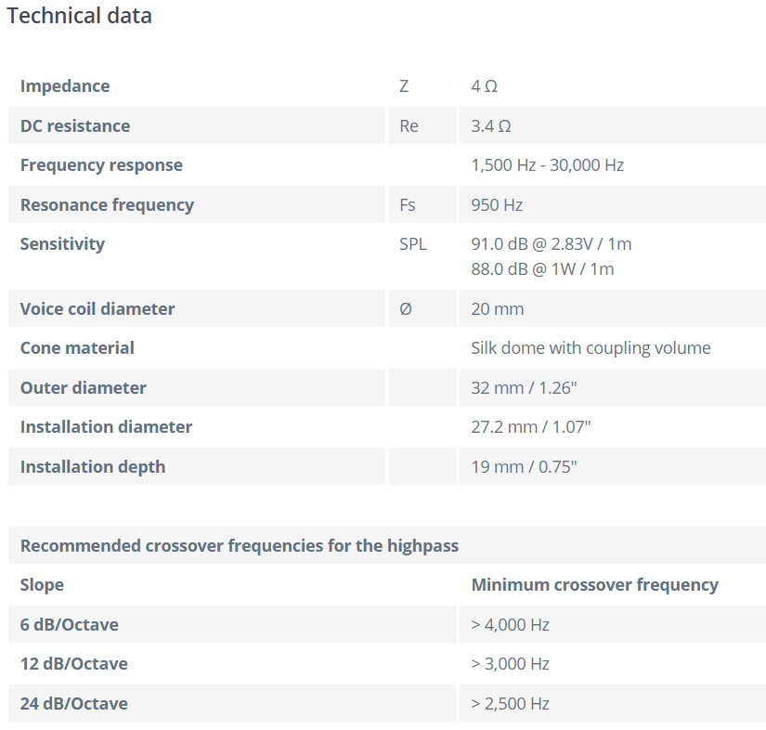This screenshot has height=730, width=766.
Task: Select the Recommended crossover frequencies header
Action: (240, 546)
